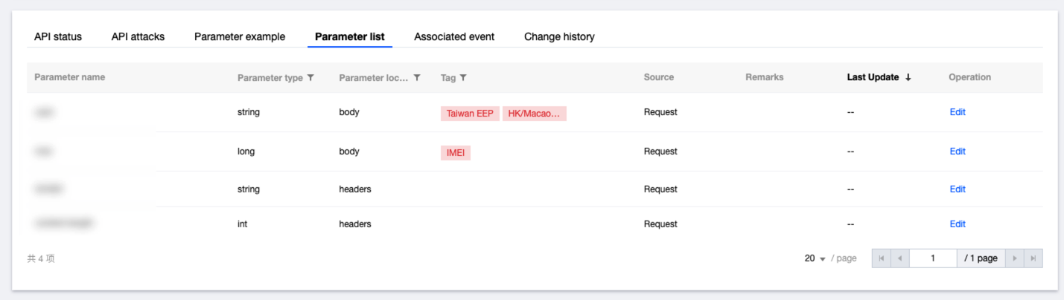The width and height of the screenshot is (1064, 300).
Task: Open the API attacks tab
Action: [138, 36]
